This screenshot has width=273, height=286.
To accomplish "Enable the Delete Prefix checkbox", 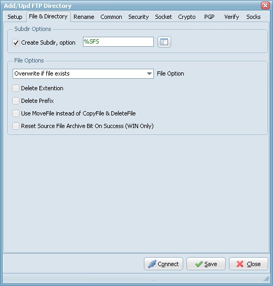I will coord(16,101).
